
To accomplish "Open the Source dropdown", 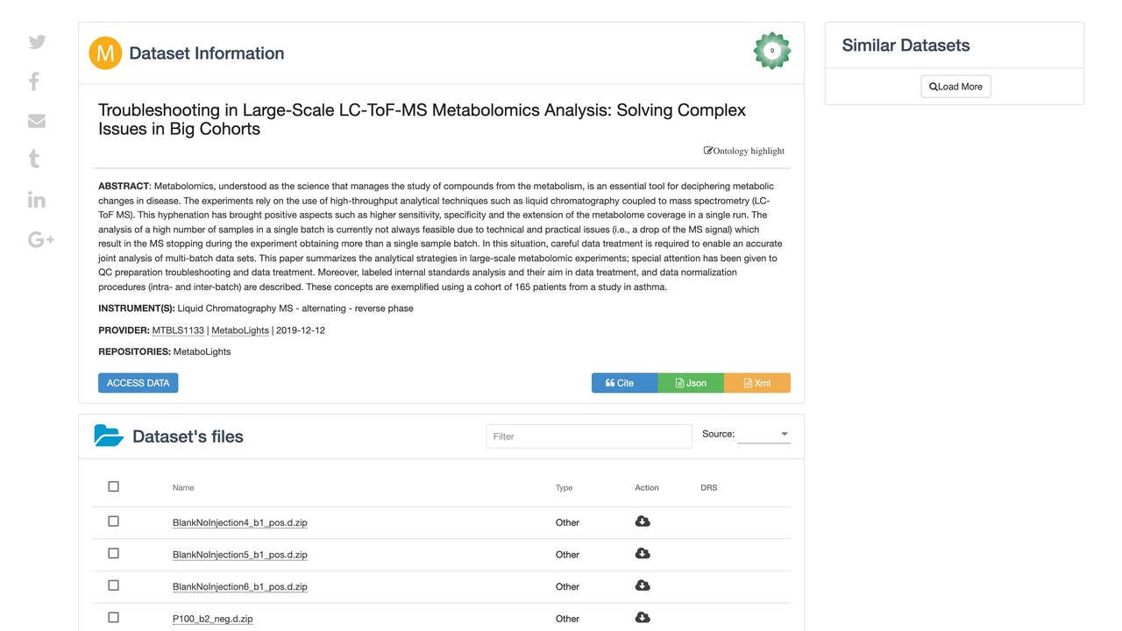I will pos(763,434).
